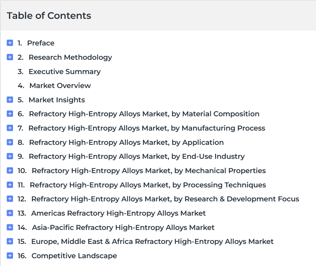Expand Asia-Pacific market chapter plus icon
Screen dimensions: 316x266
click(10, 227)
